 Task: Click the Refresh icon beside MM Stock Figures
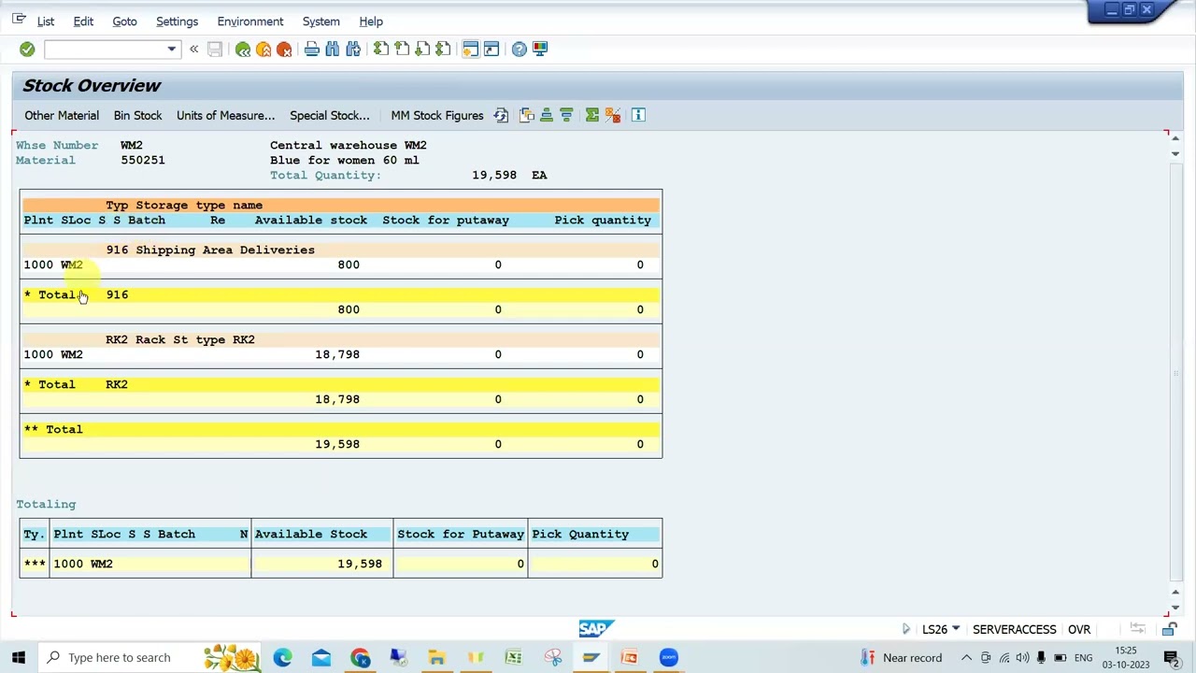(501, 115)
